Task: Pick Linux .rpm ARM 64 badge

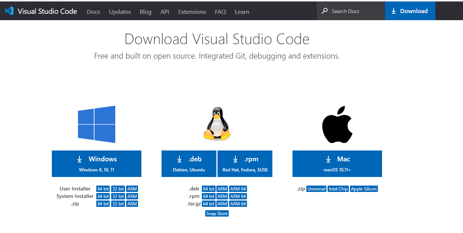Action: 238,196
